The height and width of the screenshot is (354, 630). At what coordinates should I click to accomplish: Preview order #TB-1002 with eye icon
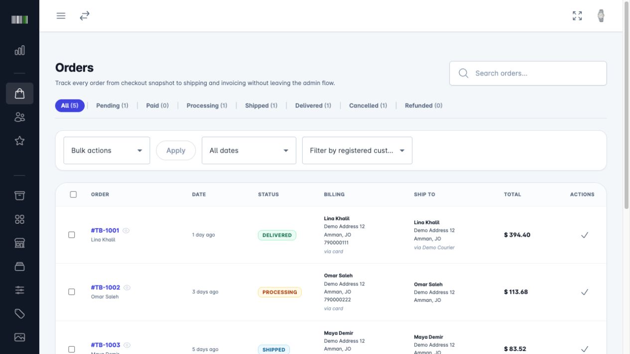pos(127,288)
